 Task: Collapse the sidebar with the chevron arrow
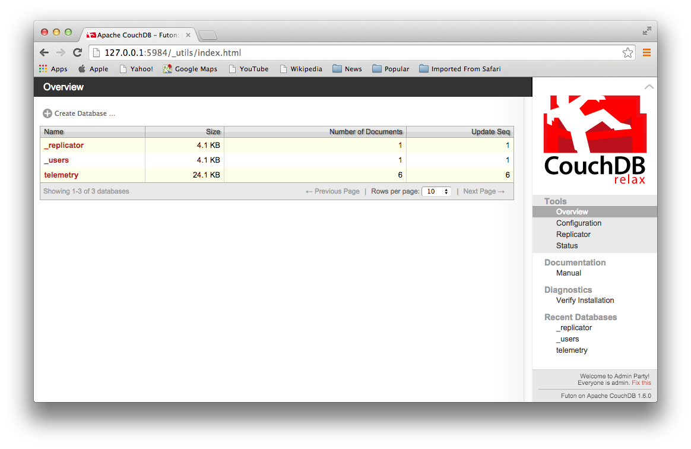point(649,87)
